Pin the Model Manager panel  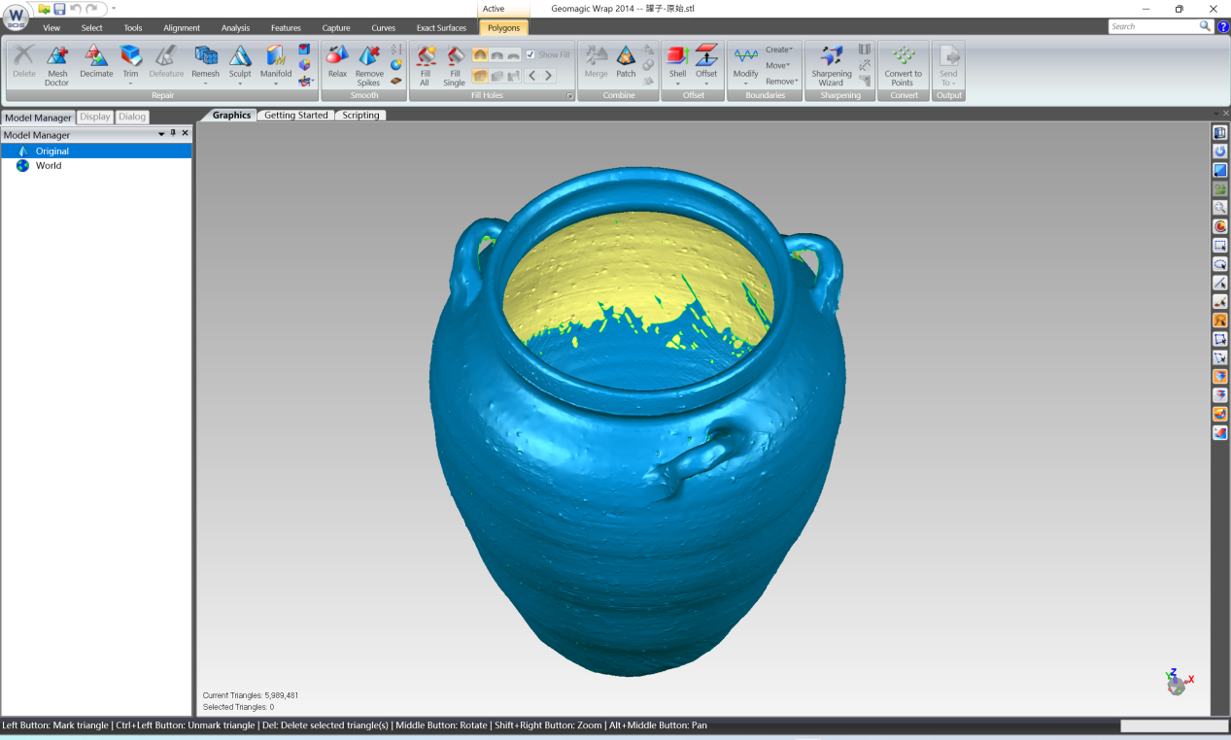pos(173,134)
